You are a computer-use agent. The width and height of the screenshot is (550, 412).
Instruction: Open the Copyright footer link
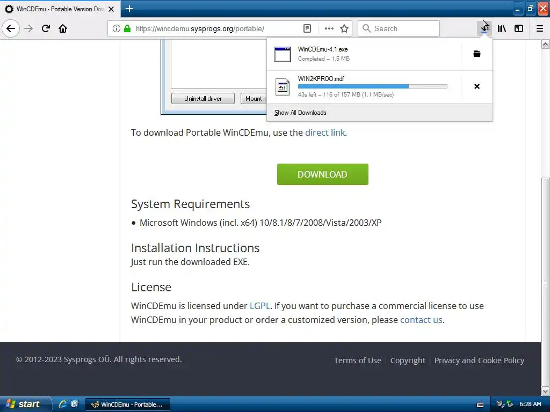(408, 360)
